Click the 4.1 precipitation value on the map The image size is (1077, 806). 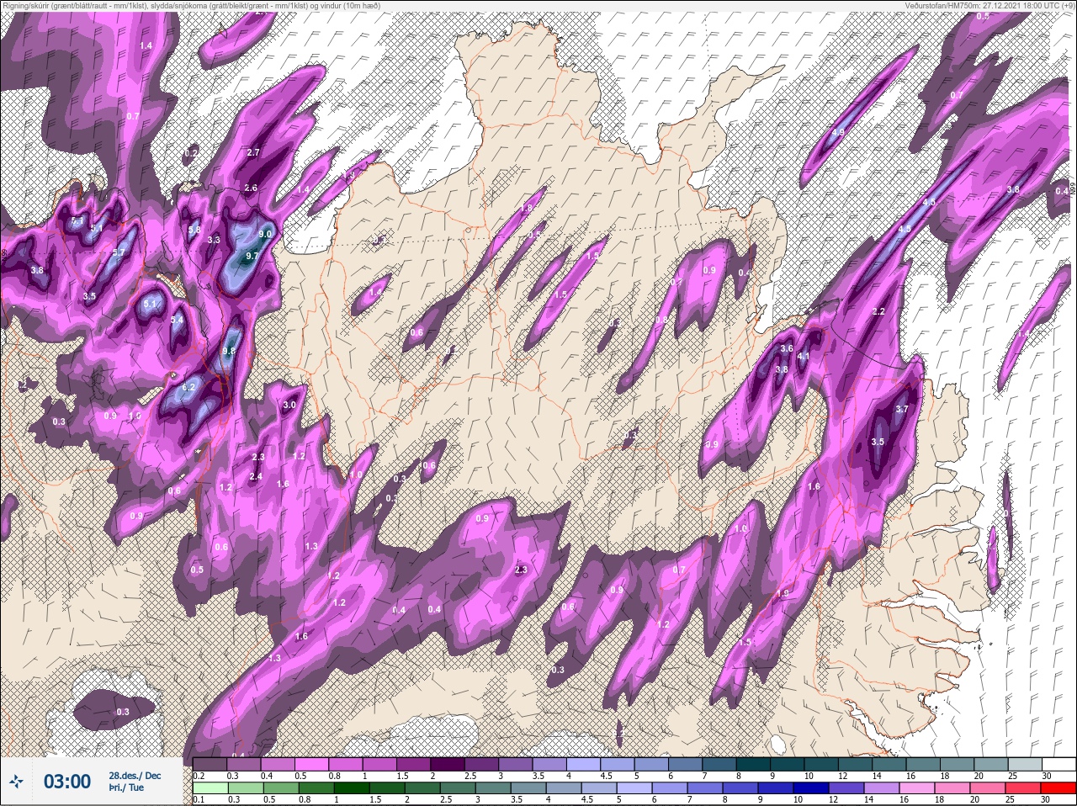[804, 357]
